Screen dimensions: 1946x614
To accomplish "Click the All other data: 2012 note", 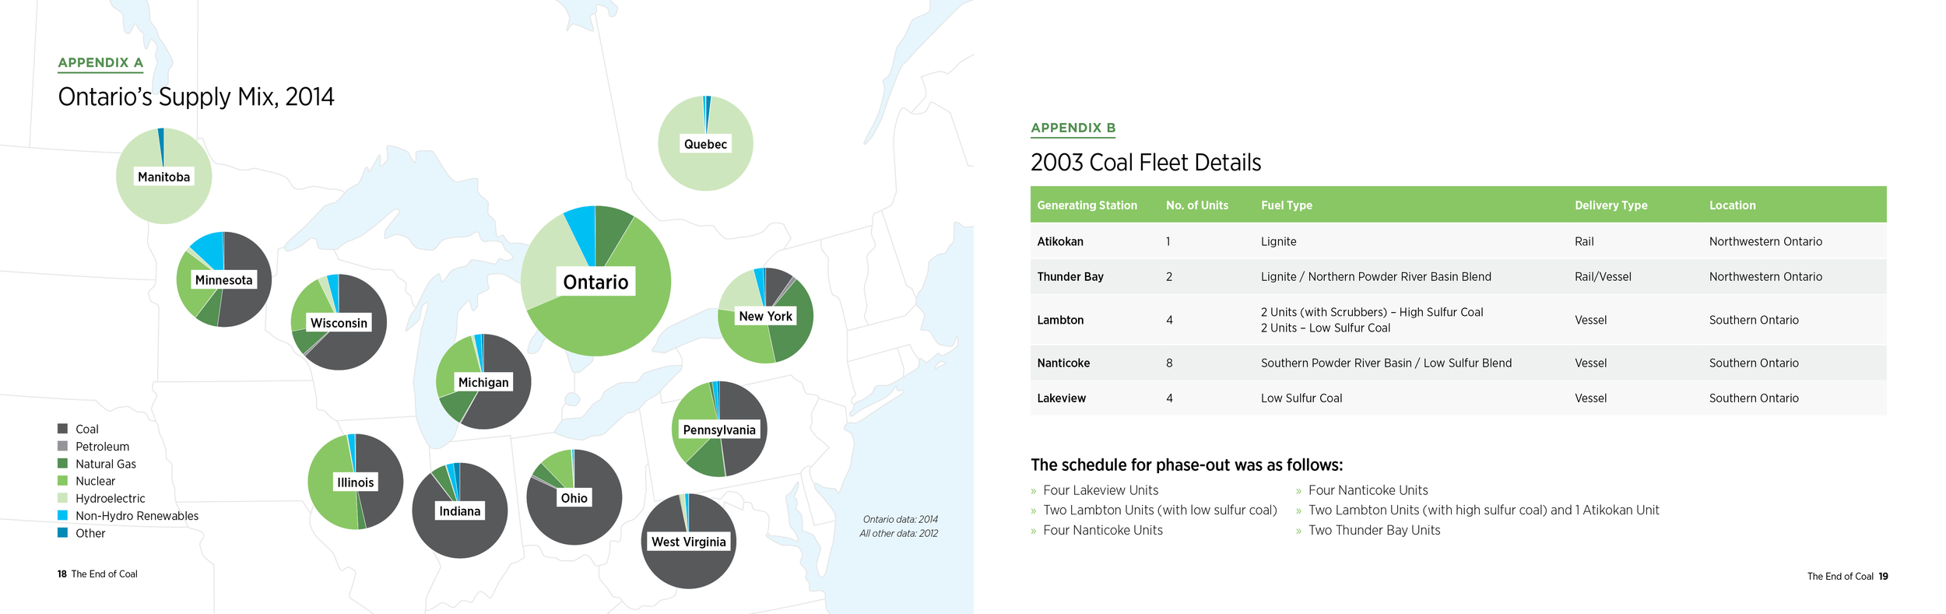I will point(898,534).
